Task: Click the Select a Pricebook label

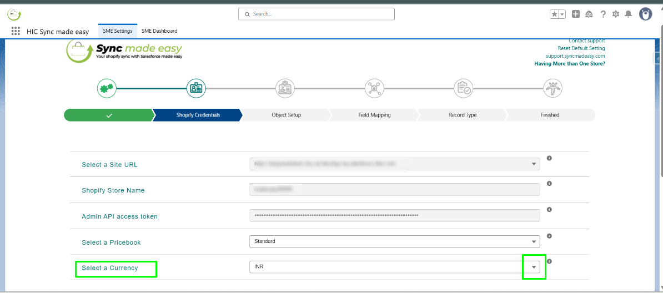Action: 111,243
